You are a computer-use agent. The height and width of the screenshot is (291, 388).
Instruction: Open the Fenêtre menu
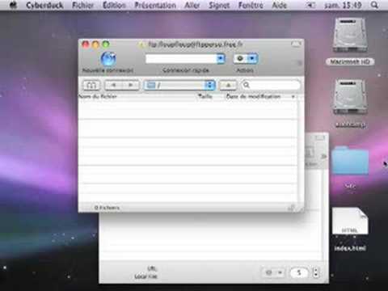251,5
